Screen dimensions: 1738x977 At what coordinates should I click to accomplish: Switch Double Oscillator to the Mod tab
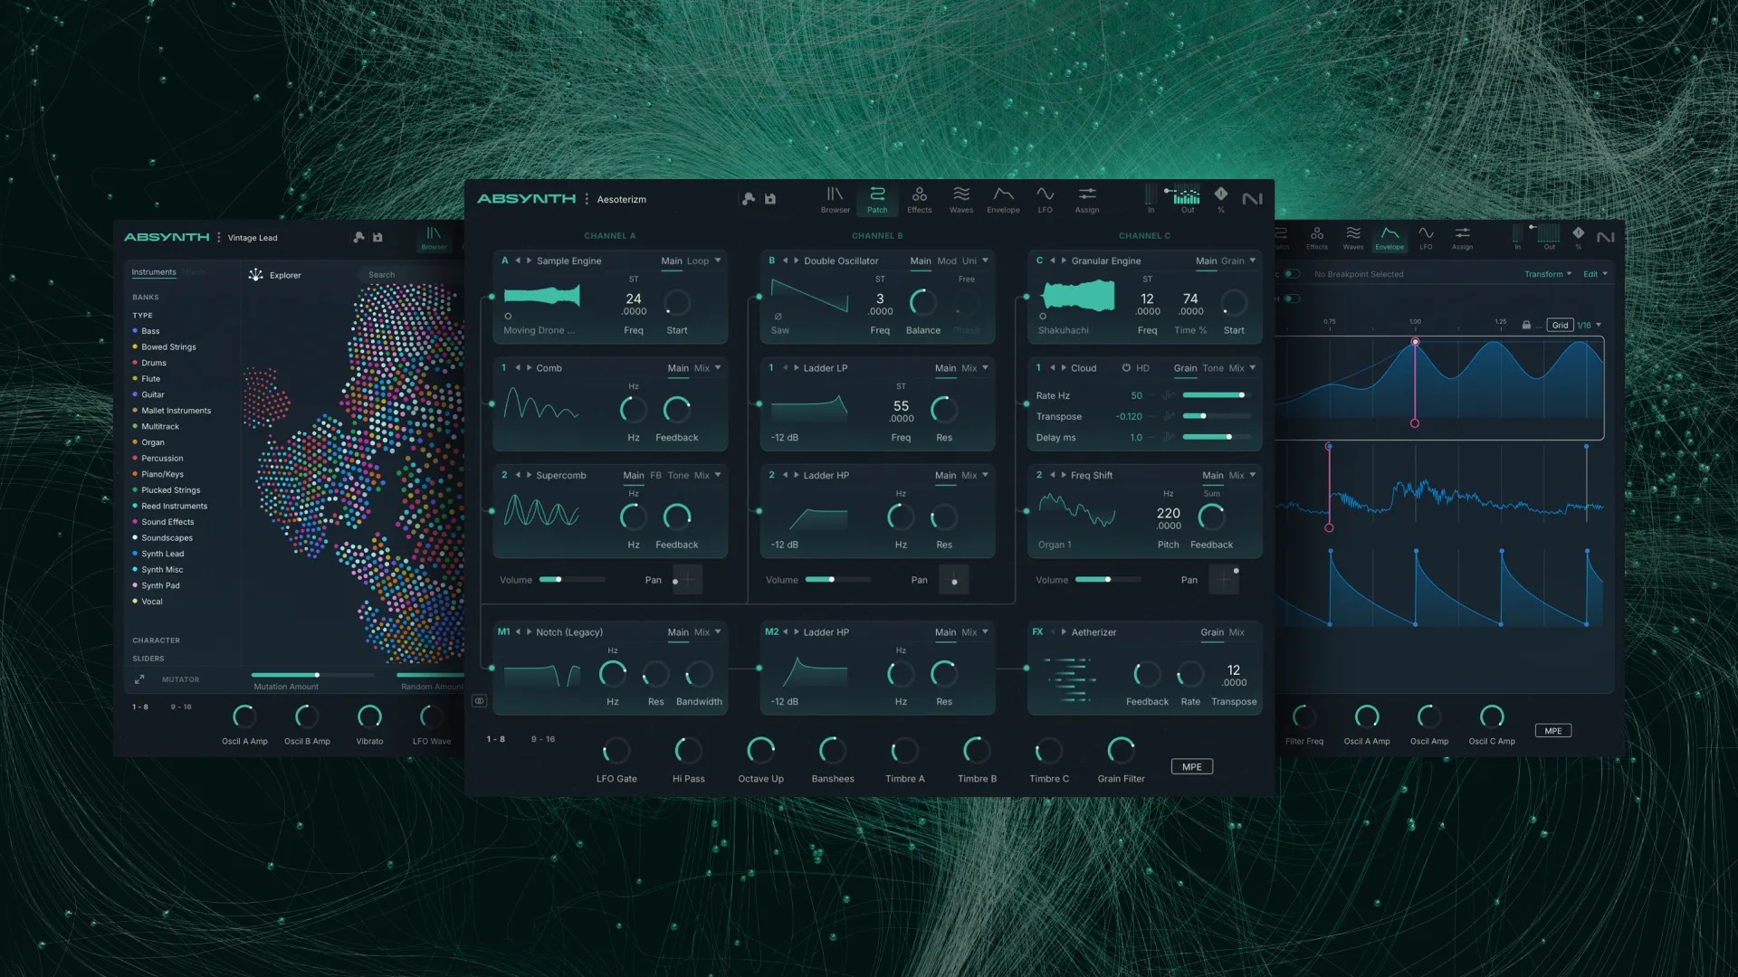[x=947, y=261]
